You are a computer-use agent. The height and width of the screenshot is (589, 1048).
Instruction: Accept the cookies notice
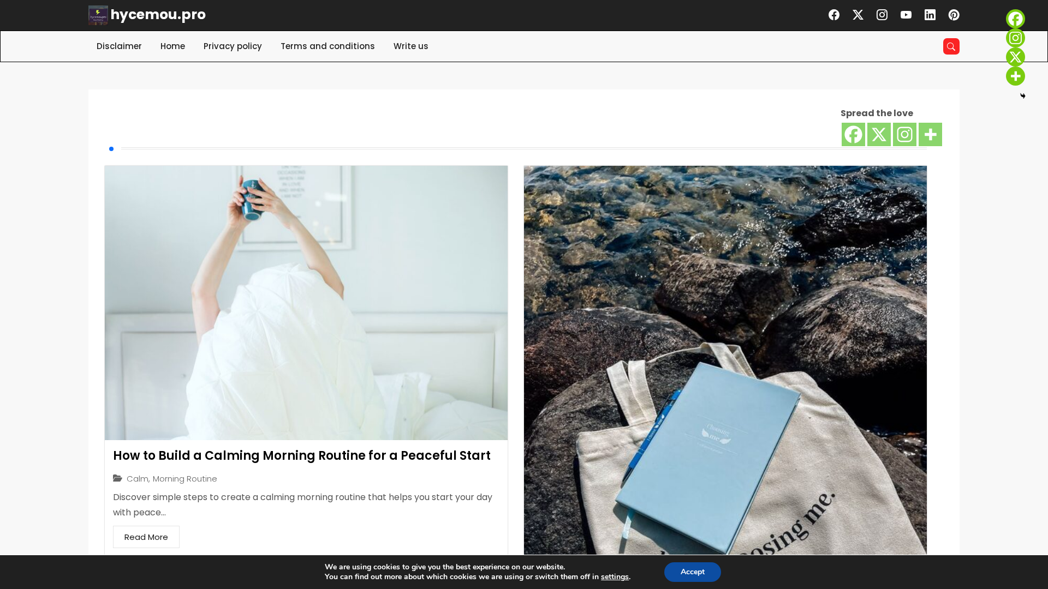point(693,572)
